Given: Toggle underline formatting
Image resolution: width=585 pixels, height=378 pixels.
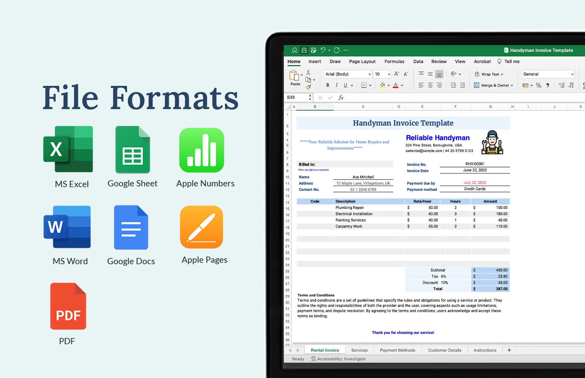Looking at the screenshot, I should point(345,85).
